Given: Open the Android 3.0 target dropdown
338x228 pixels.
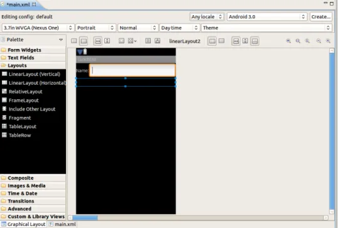Looking at the screenshot, I should pyautogui.click(x=267, y=16).
